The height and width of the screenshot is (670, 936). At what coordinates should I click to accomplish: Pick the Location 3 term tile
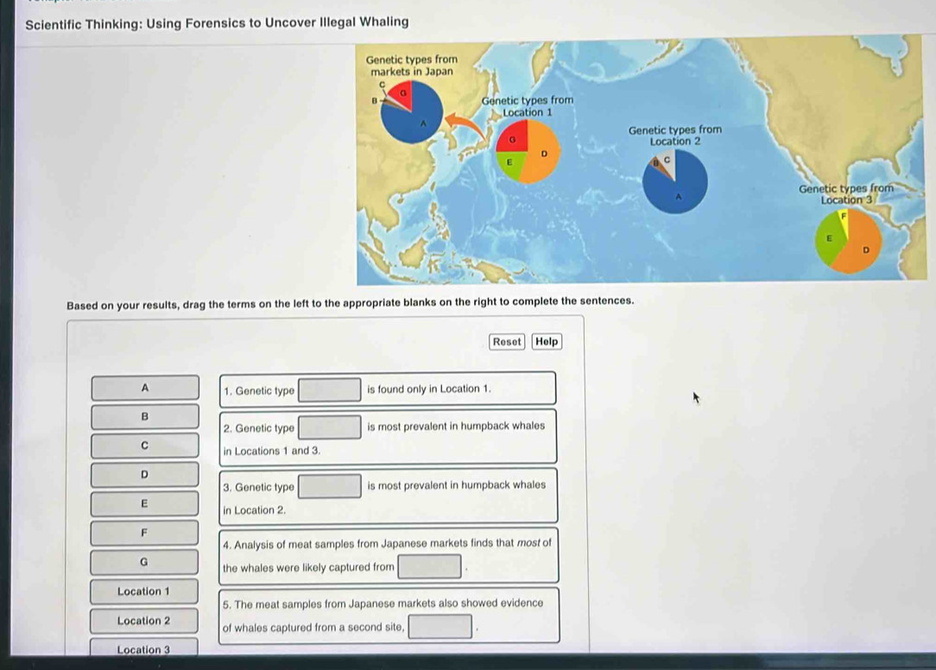click(145, 649)
